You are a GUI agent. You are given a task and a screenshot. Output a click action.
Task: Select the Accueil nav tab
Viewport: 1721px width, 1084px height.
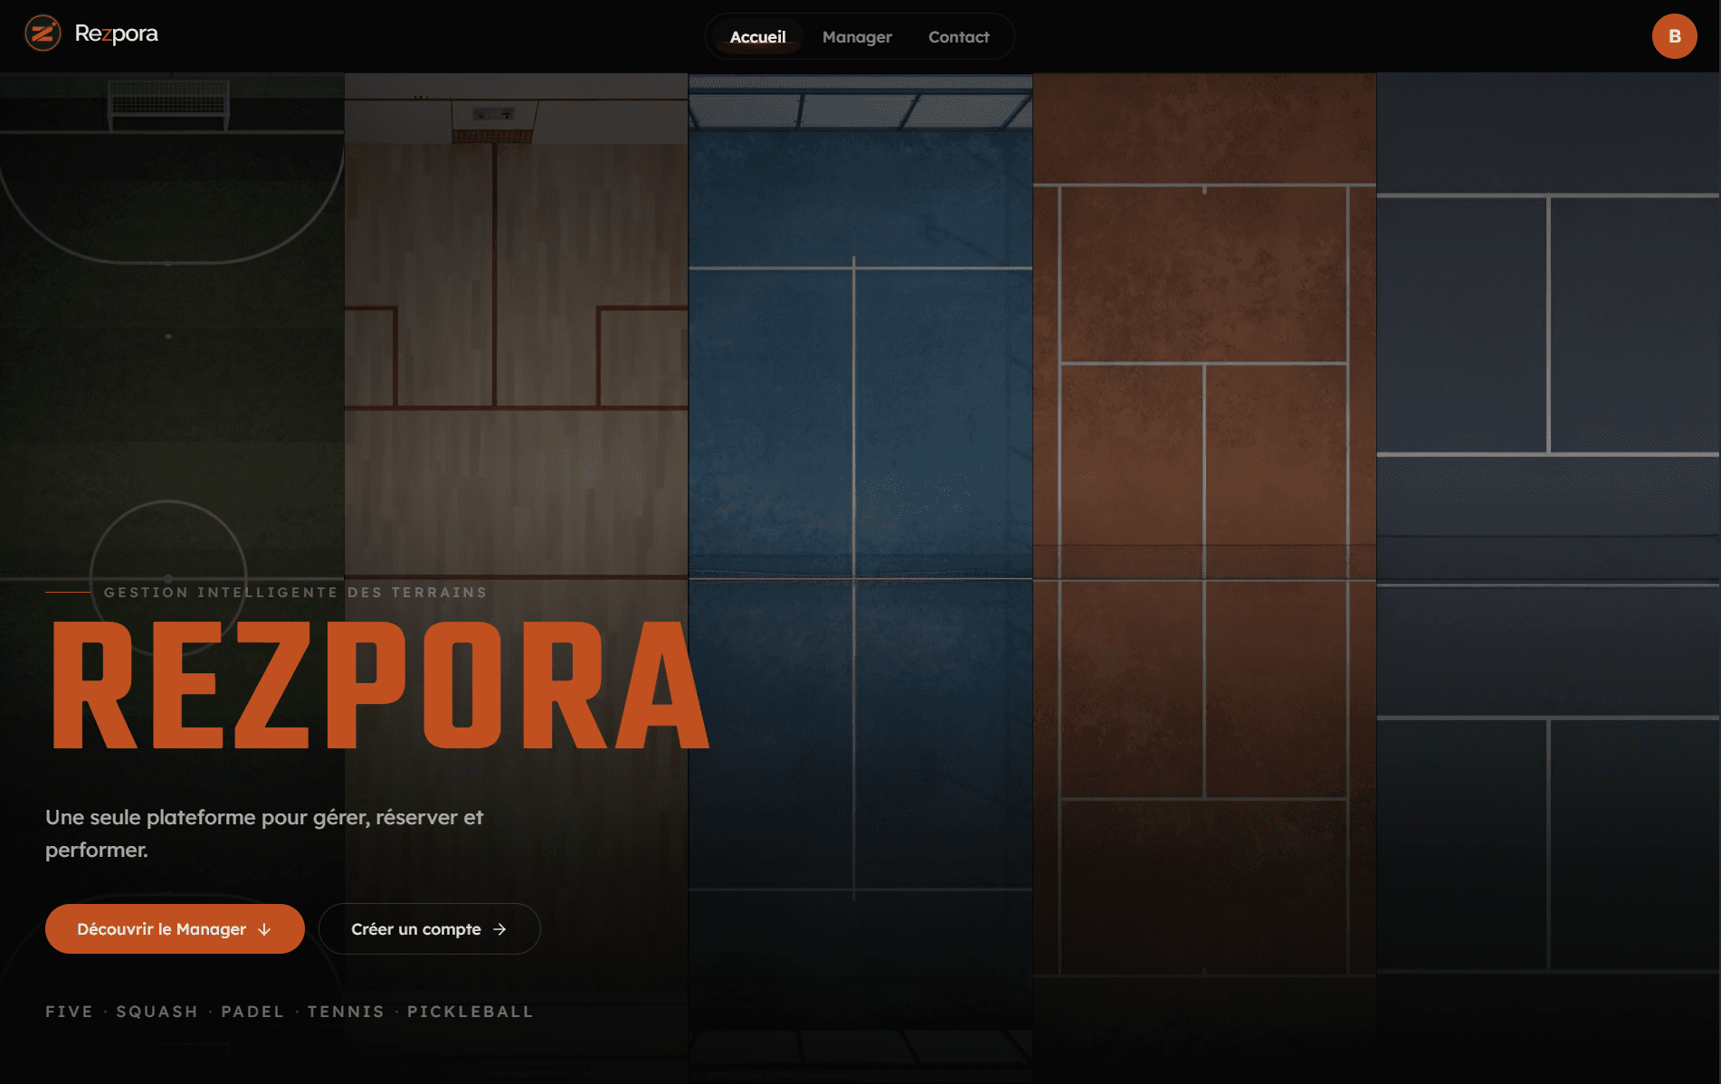click(x=757, y=37)
